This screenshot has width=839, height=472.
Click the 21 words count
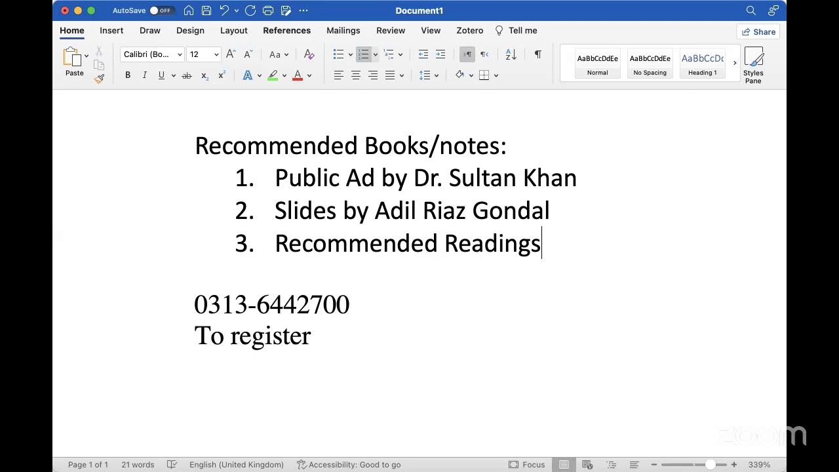coord(138,465)
